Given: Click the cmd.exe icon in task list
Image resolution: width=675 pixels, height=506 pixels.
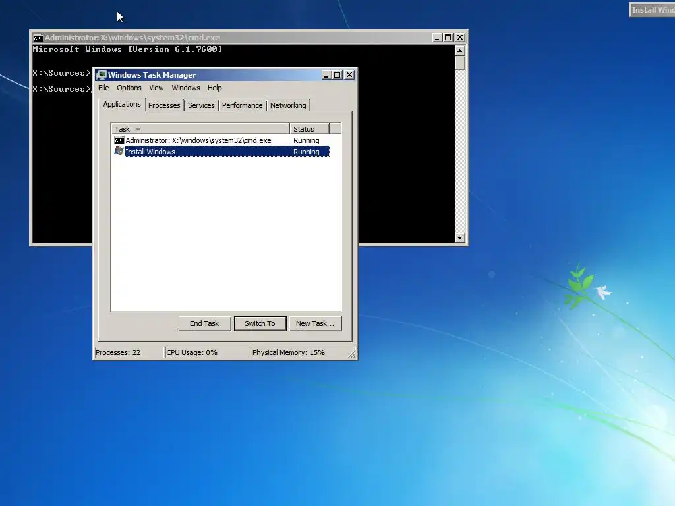Looking at the screenshot, I should pyautogui.click(x=119, y=140).
